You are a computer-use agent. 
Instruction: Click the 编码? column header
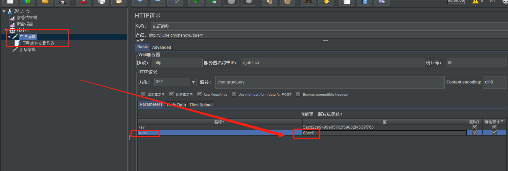pyautogui.click(x=475, y=122)
